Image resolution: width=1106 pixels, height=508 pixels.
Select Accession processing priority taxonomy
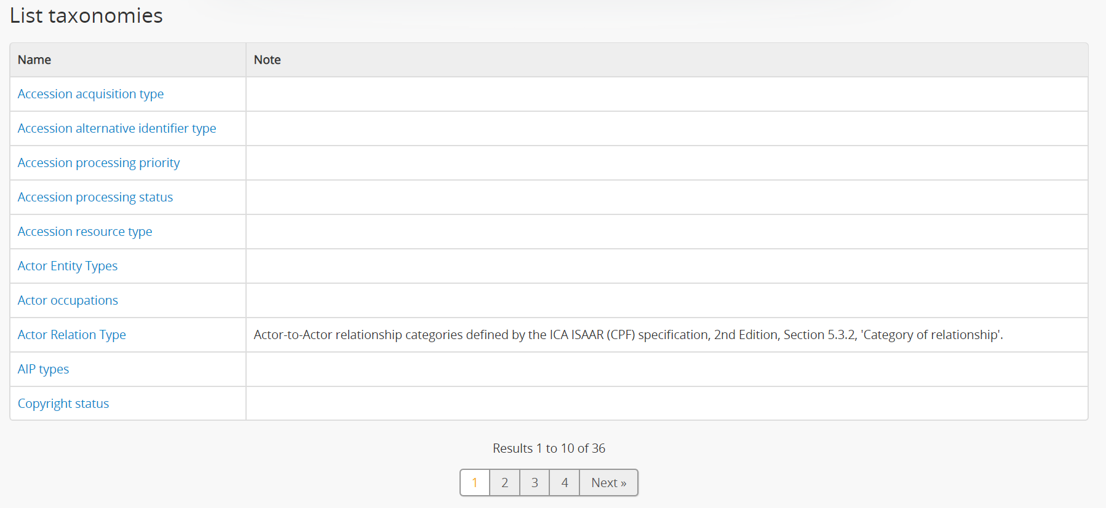[98, 163]
